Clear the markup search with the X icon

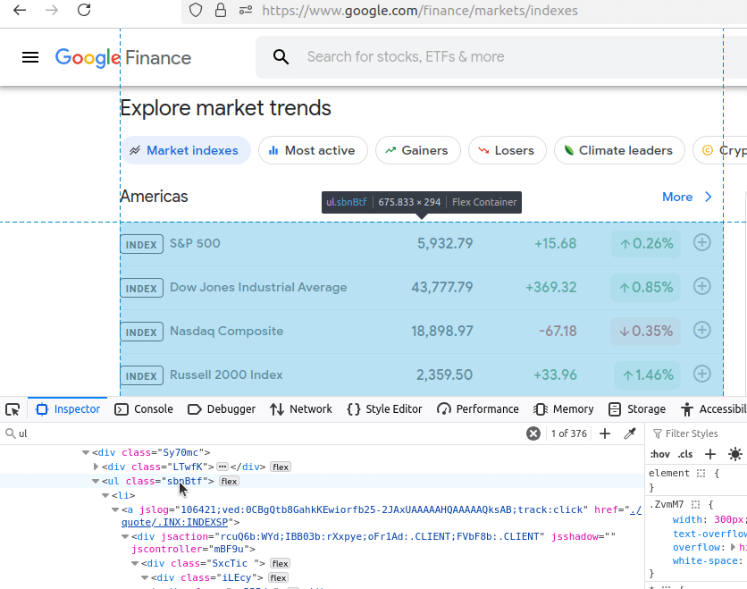pos(533,433)
